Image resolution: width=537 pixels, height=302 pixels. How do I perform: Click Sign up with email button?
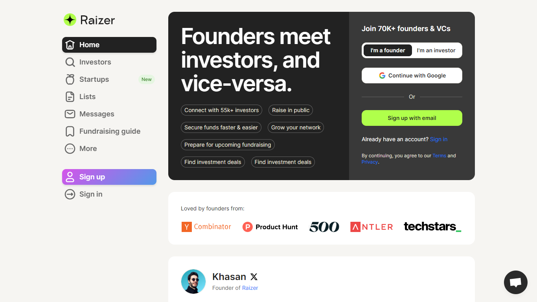click(x=412, y=118)
